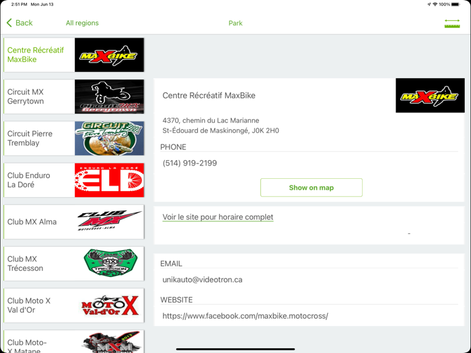This screenshot has height=353, width=471.
Task: Click the Moto X Val-d'Or logo
Action: [x=110, y=305]
